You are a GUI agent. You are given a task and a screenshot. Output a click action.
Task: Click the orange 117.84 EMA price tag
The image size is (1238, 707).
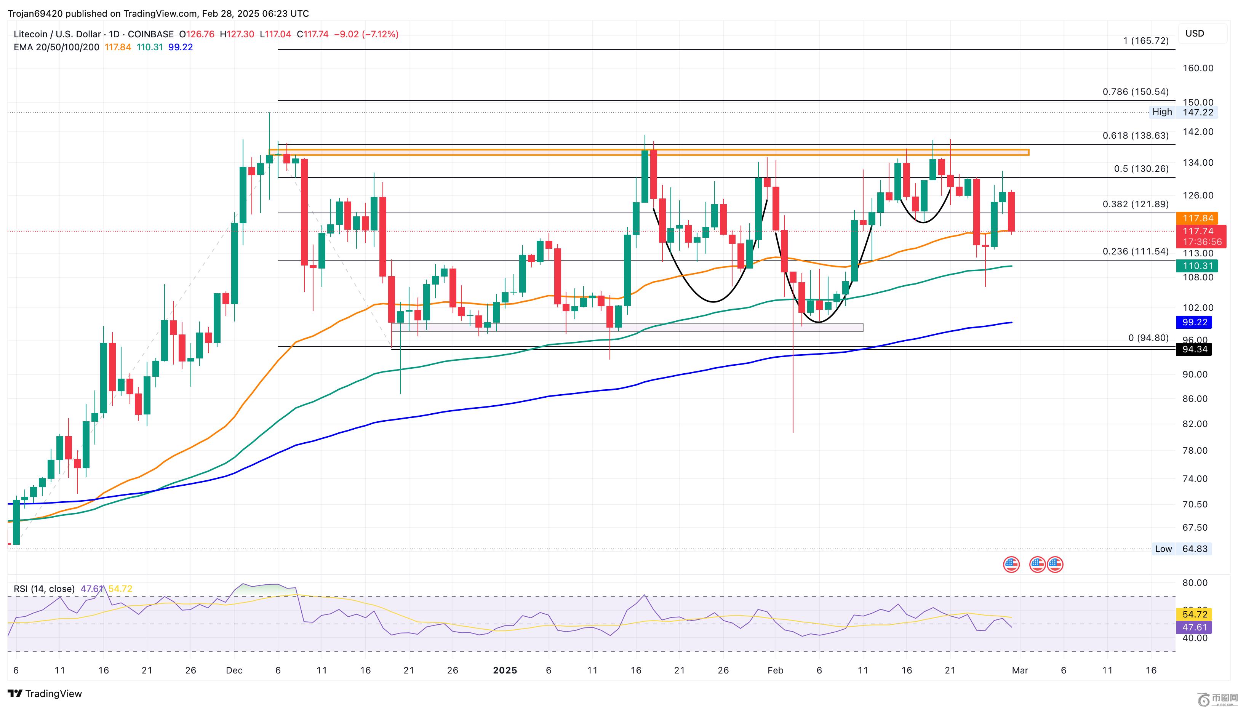[1198, 218]
